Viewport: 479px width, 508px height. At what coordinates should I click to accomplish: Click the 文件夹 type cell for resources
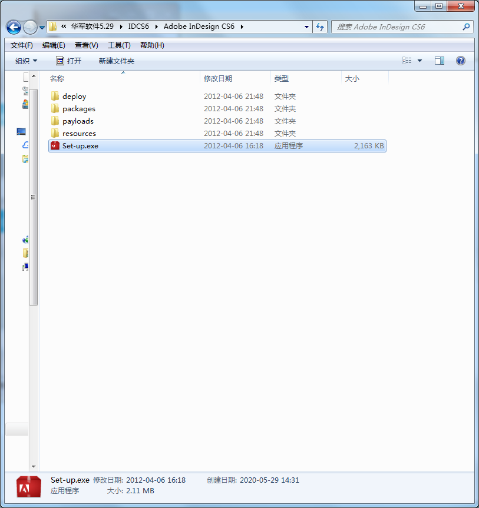pyautogui.click(x=285, y=133)
